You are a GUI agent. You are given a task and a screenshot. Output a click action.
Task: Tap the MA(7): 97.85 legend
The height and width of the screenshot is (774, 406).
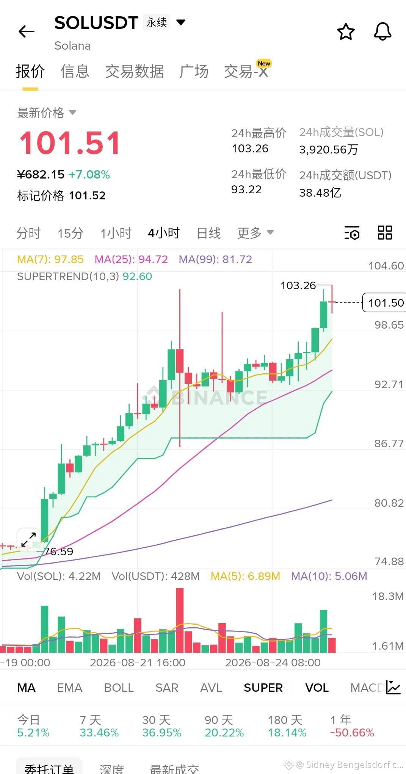coord(50,259)
